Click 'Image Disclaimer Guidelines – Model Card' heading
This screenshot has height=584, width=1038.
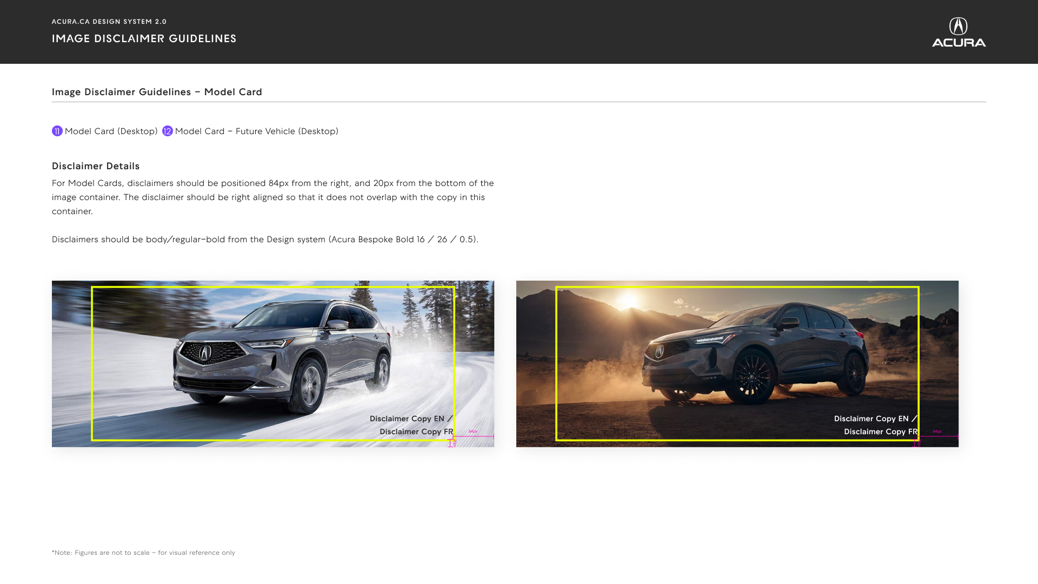click(157, 92)
